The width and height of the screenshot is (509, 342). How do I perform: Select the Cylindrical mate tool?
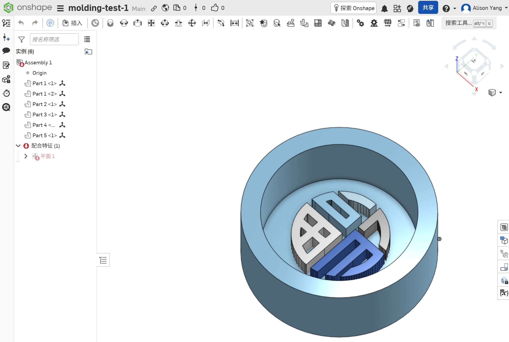(x=165, y=23)
